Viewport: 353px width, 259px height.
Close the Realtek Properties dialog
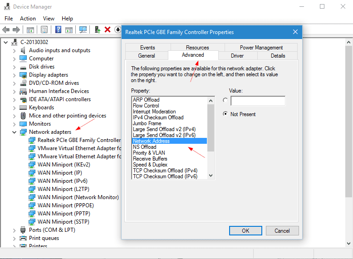295,32
